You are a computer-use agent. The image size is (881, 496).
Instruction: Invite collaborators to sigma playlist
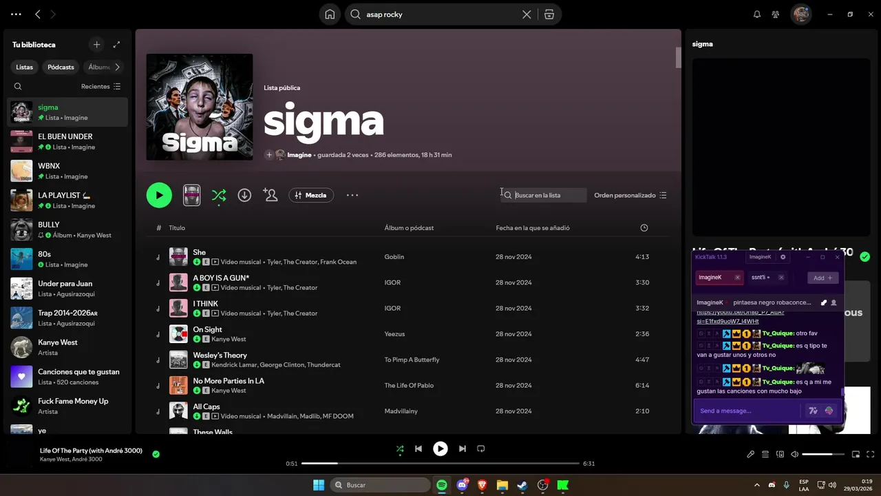[270, 195]
